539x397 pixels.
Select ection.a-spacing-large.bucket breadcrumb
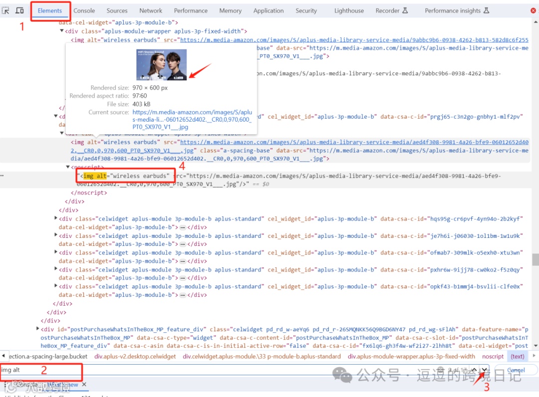point(48,357)
